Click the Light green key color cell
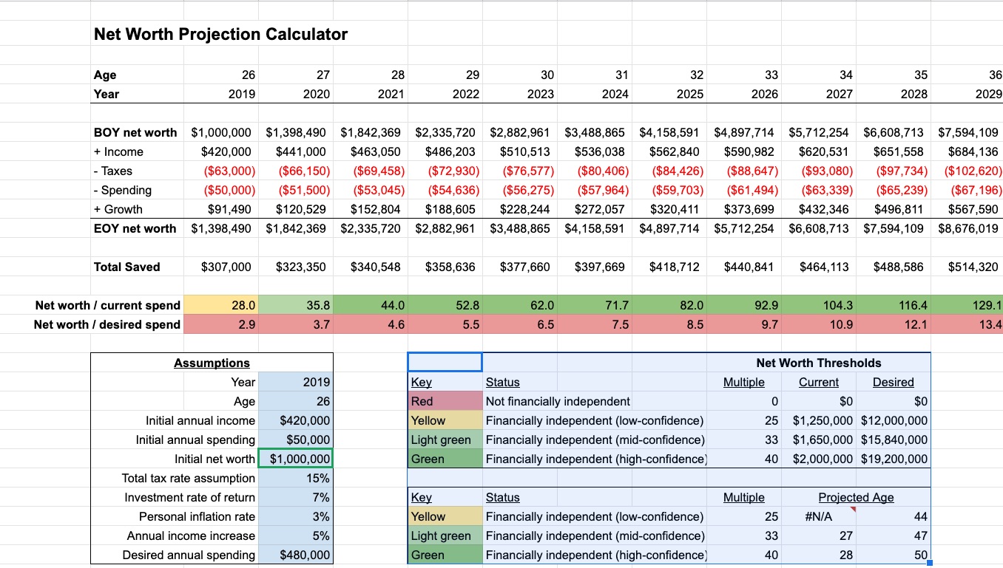The height and width of the screenshot is (568, 1003). click(444, 439)
